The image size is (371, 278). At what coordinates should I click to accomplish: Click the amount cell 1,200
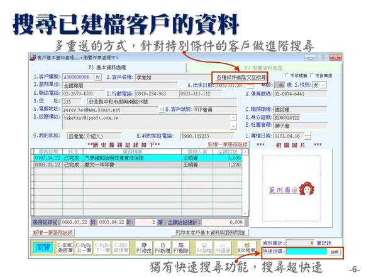coord(228,165)
